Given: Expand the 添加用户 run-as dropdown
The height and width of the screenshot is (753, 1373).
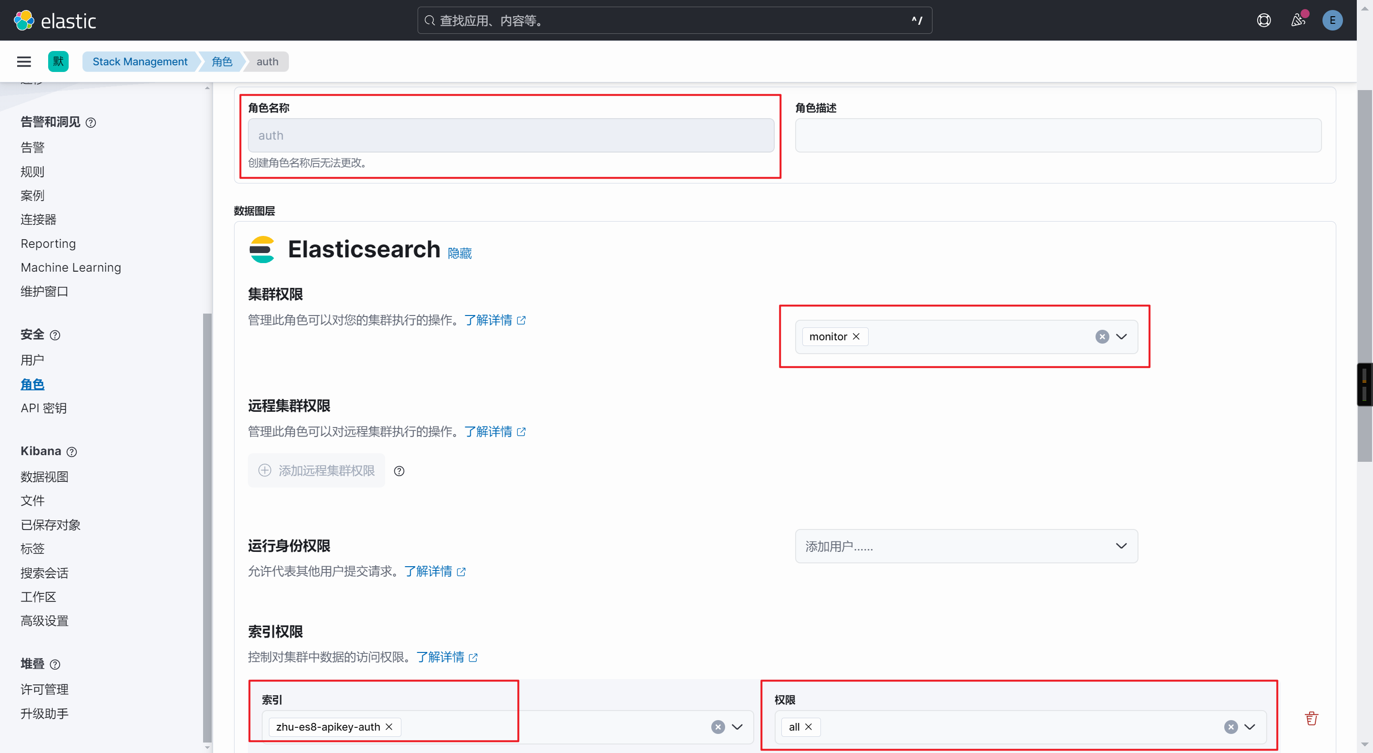Looking at the screenshot, I should [1121, 546].
